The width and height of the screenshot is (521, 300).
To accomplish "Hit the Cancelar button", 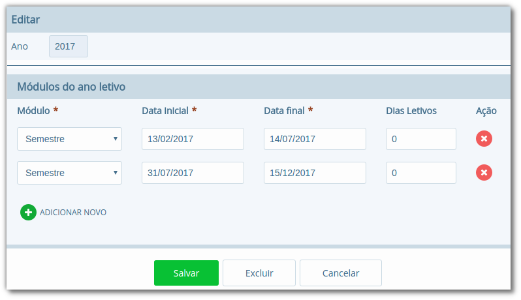I will coord(341,273).
